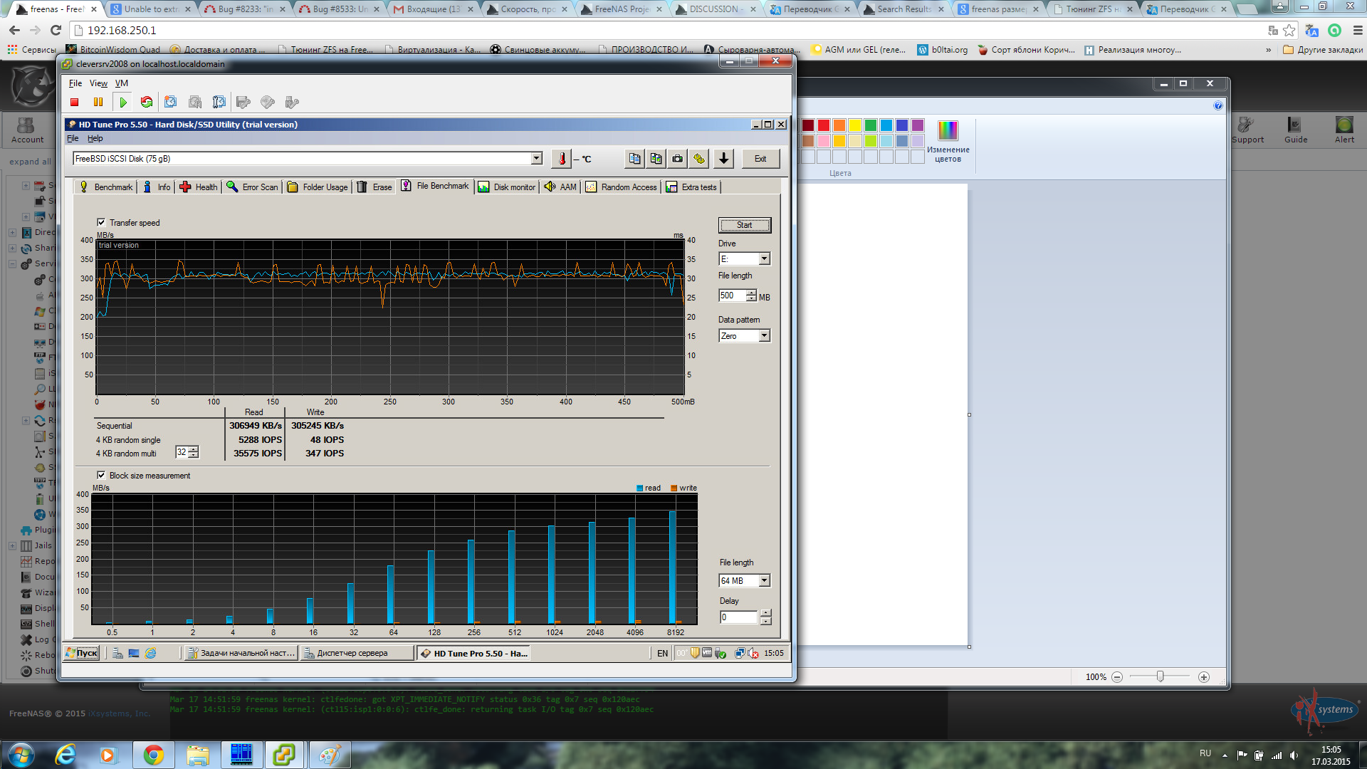Viewport: 1367px width, 769px height.
Task: Copy HD Tune screenshot to clipboard
Action: 656,159
